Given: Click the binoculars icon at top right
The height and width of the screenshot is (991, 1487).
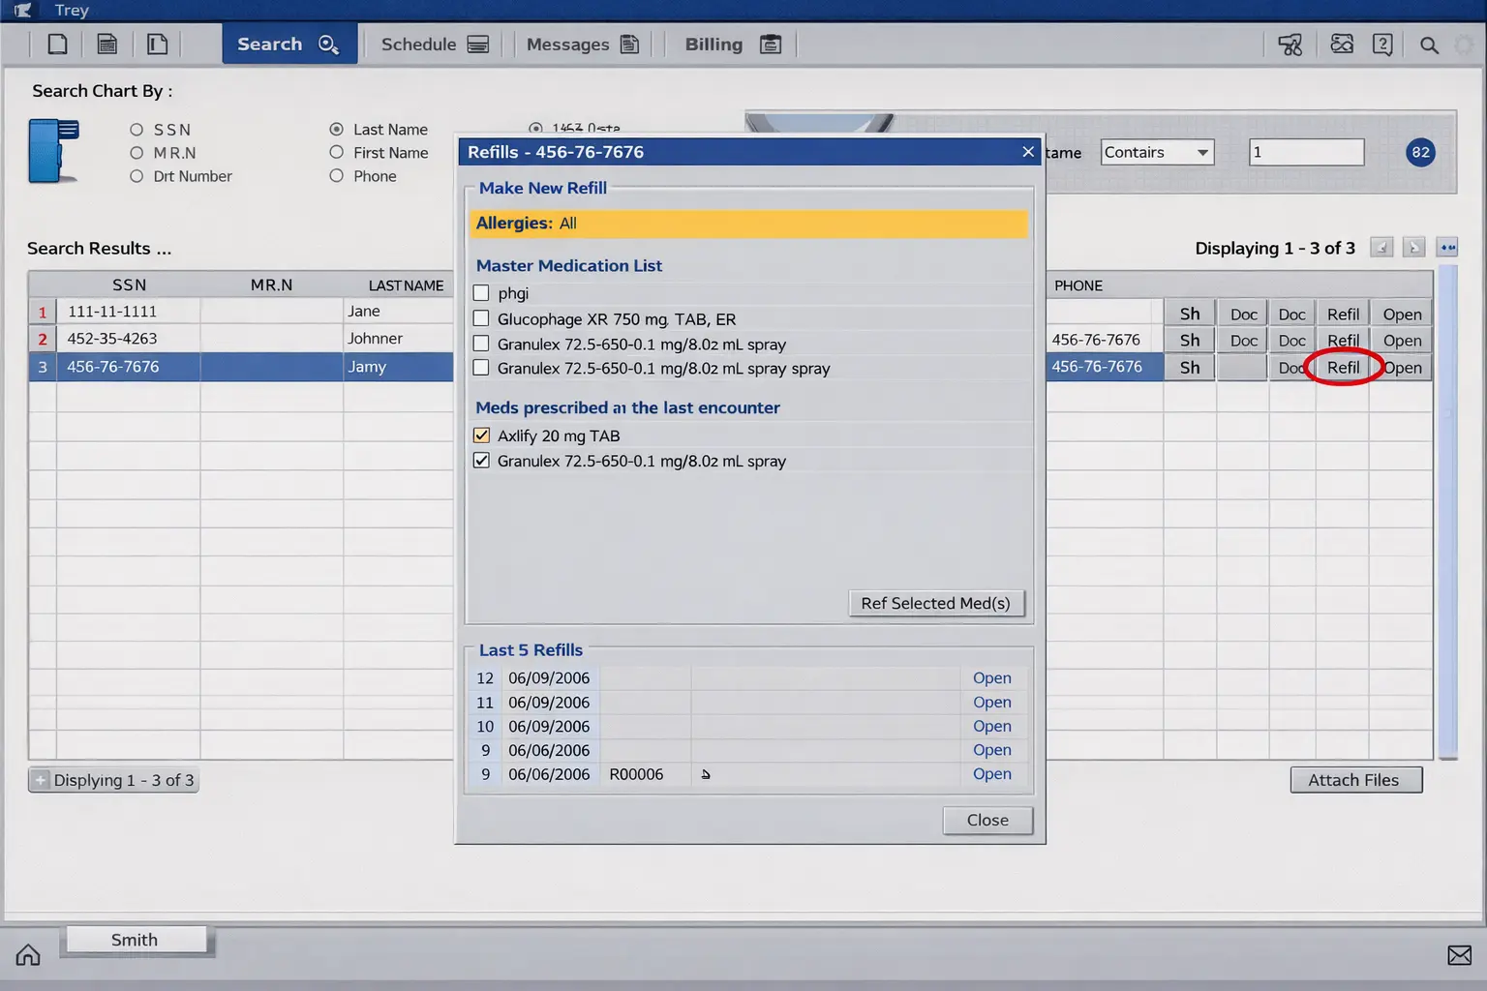Looking at the screenshot, I should click(1290, 44).
